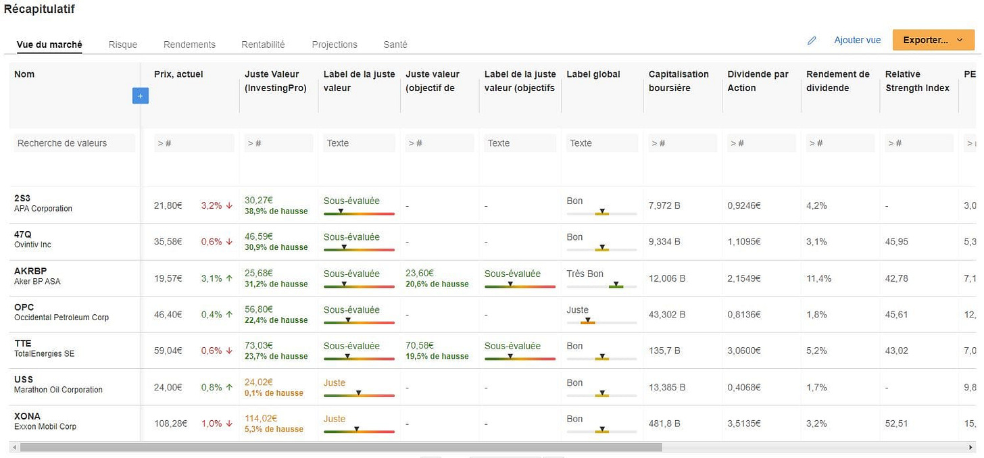Click the Recherche de valeurs search field
This screenshot has width=984, height=458.
click(x=75, y=143)
